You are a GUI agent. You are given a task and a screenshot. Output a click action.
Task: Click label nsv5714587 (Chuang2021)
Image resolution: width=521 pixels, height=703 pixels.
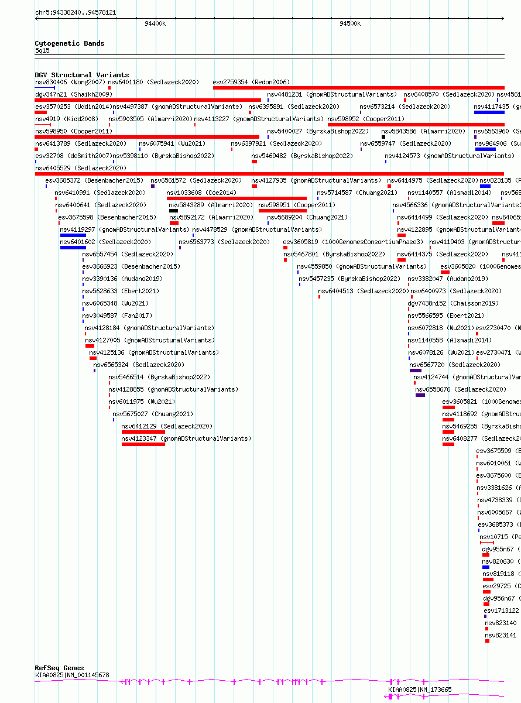tap(357, 193)
